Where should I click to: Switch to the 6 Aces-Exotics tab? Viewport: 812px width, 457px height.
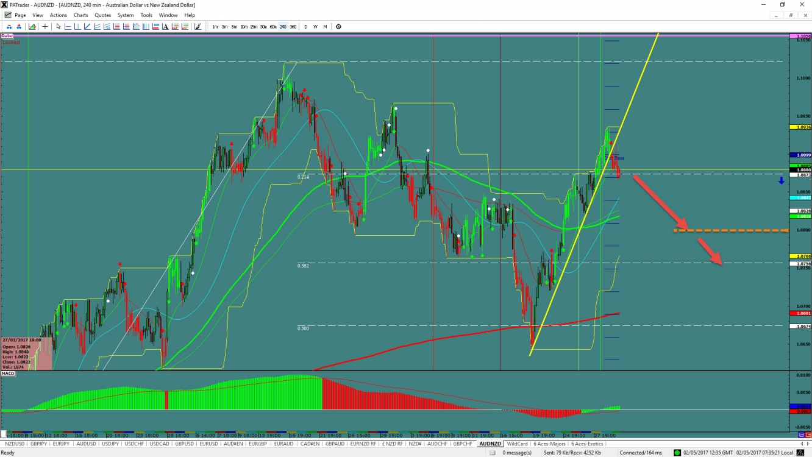pos(586,444)
